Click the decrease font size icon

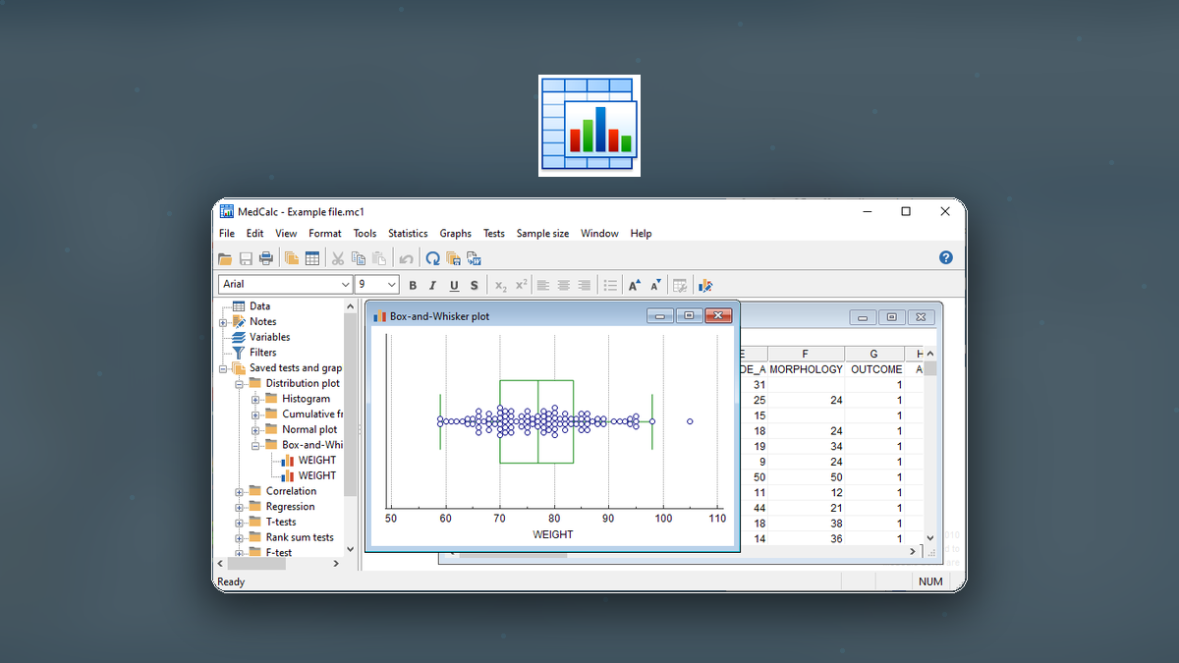point(655,285)
